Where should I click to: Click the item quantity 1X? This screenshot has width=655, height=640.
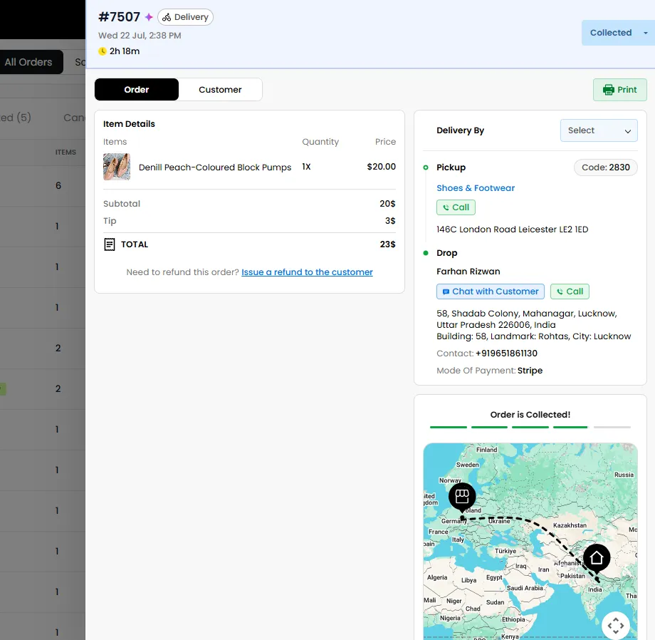306,167
